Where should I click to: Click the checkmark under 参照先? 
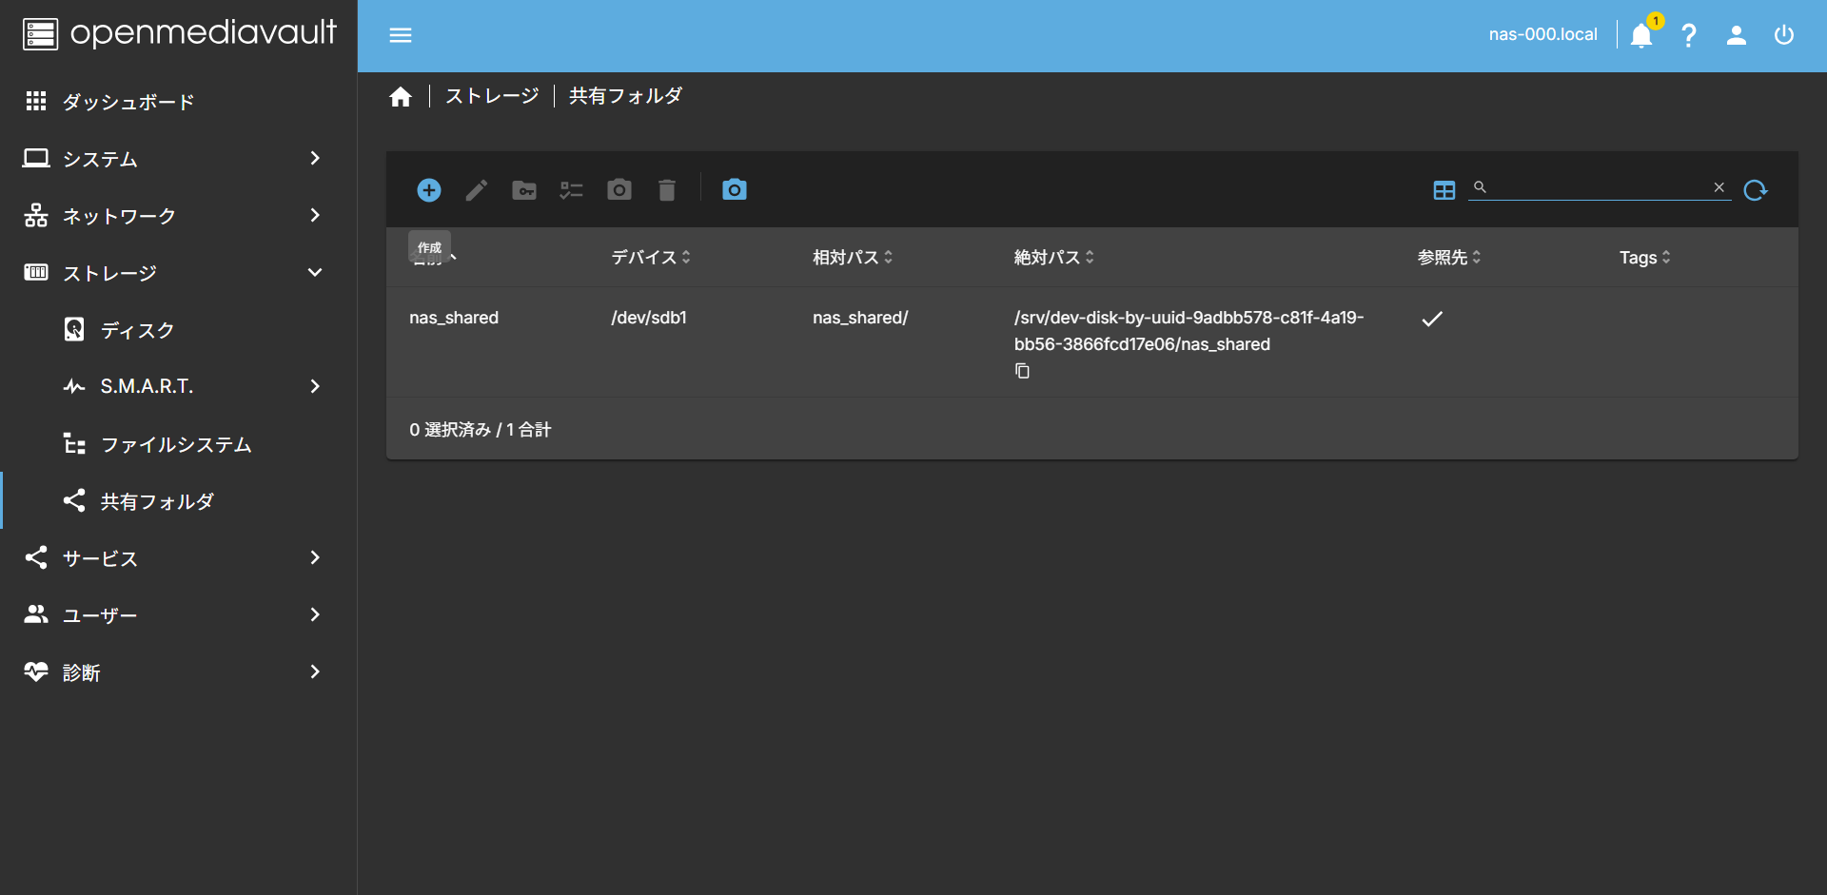[1432, 319]
